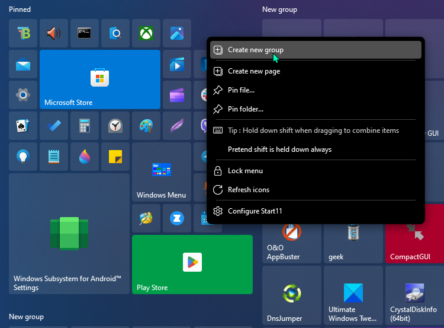Open the Photos tile
The height and width of the screenshot is (328, 444).
pos(177,33)
